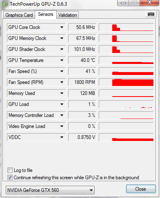Open the Video Engine Load dropdown
This screenshot has height=198, width=160.
(x=62, y=126)
